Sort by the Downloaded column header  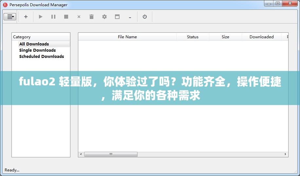click(262, 37)
